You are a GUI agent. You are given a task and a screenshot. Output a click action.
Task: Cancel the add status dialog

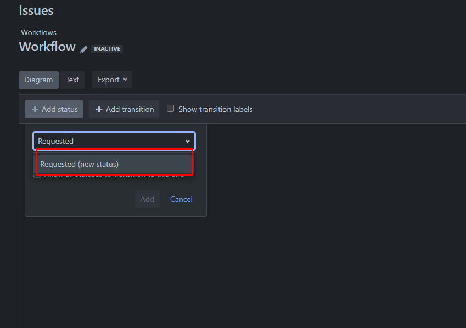coord(181,199)
